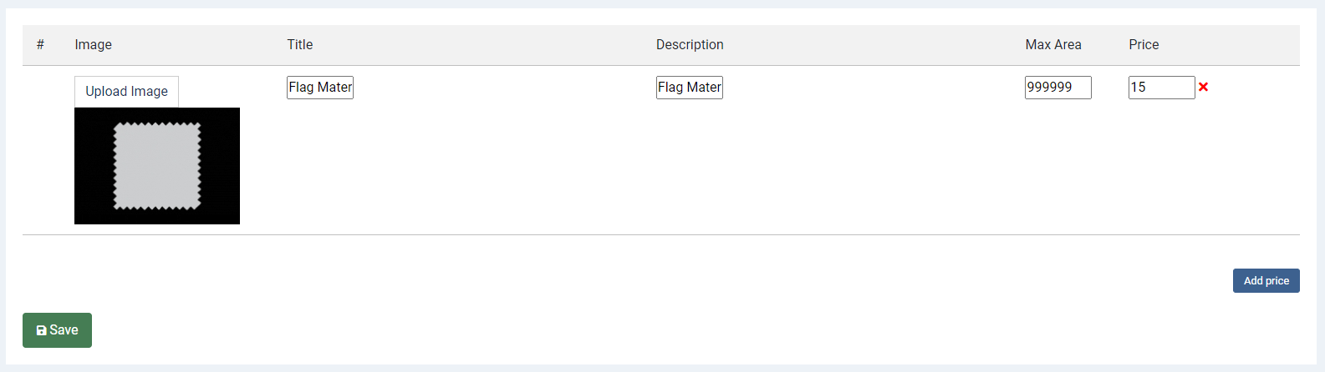Click the gray perforated stamp shape
This screenshot has width=1325, height=372.
coord(157,166)
